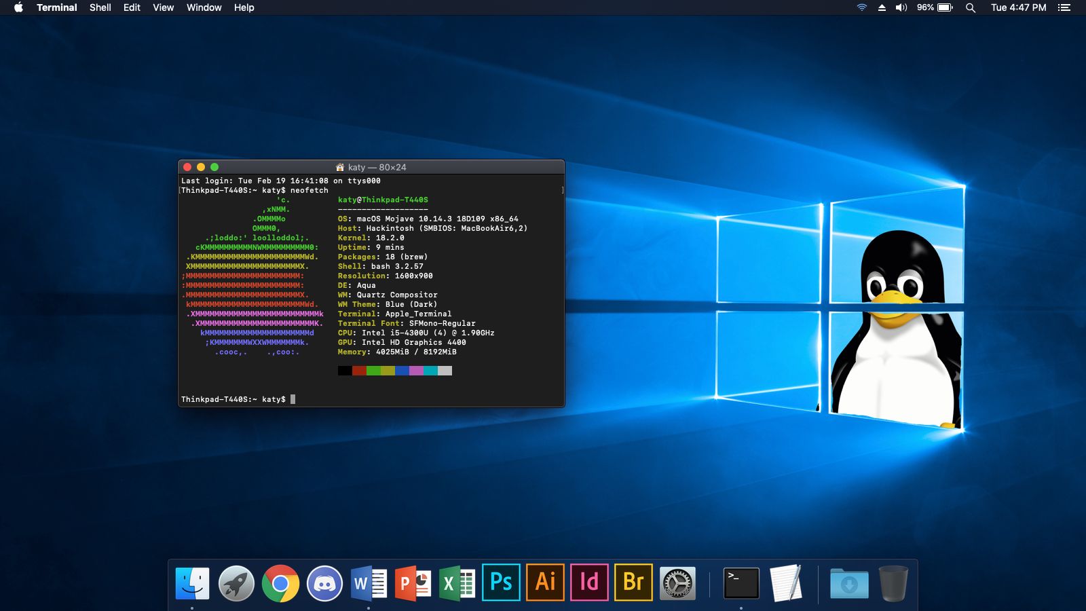1086x611 pixels.
Task: Open Adobe Photoshop in dock
Action: tap(501, 582)
